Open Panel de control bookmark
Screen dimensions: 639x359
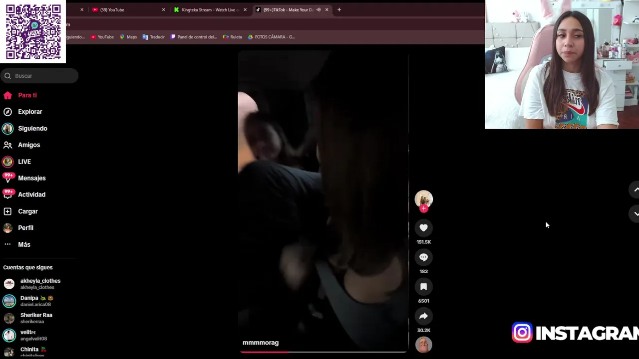click(194, 37)
